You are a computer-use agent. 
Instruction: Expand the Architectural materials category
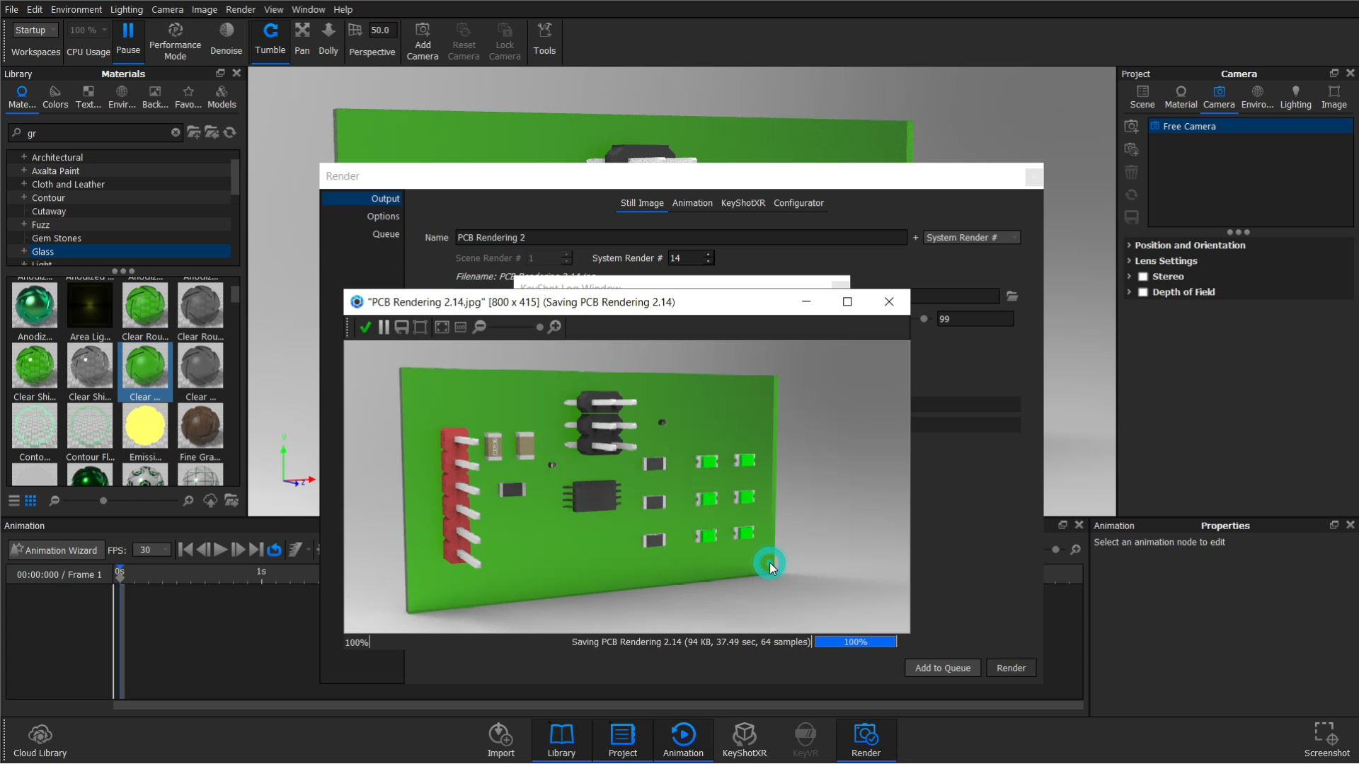24,157
